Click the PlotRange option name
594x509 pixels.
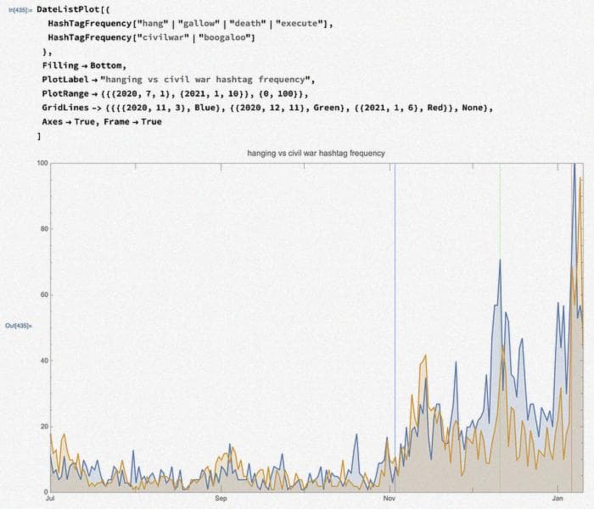(x=65, y=93)
